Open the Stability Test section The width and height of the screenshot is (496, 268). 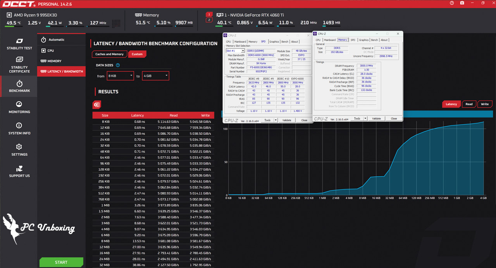pyautogui.click(x=19, y=44)
